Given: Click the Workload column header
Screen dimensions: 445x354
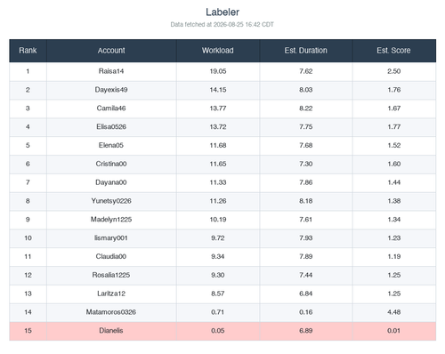Looking at the screenshot, I should 218,51.
